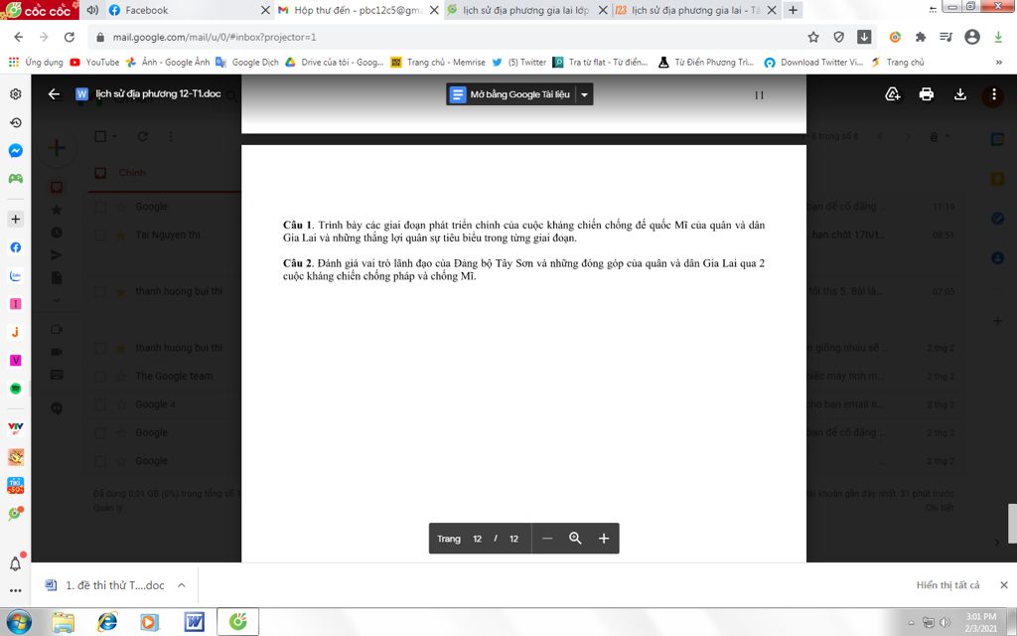The image size is (1017, 636).
Task: Switch to Microsoft Word in taskbar
Action: 194,622
